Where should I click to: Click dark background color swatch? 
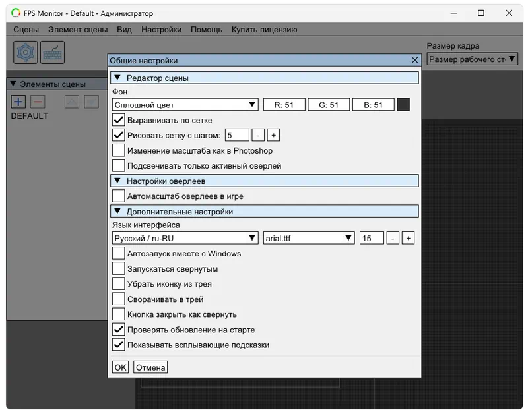[403, 105]
